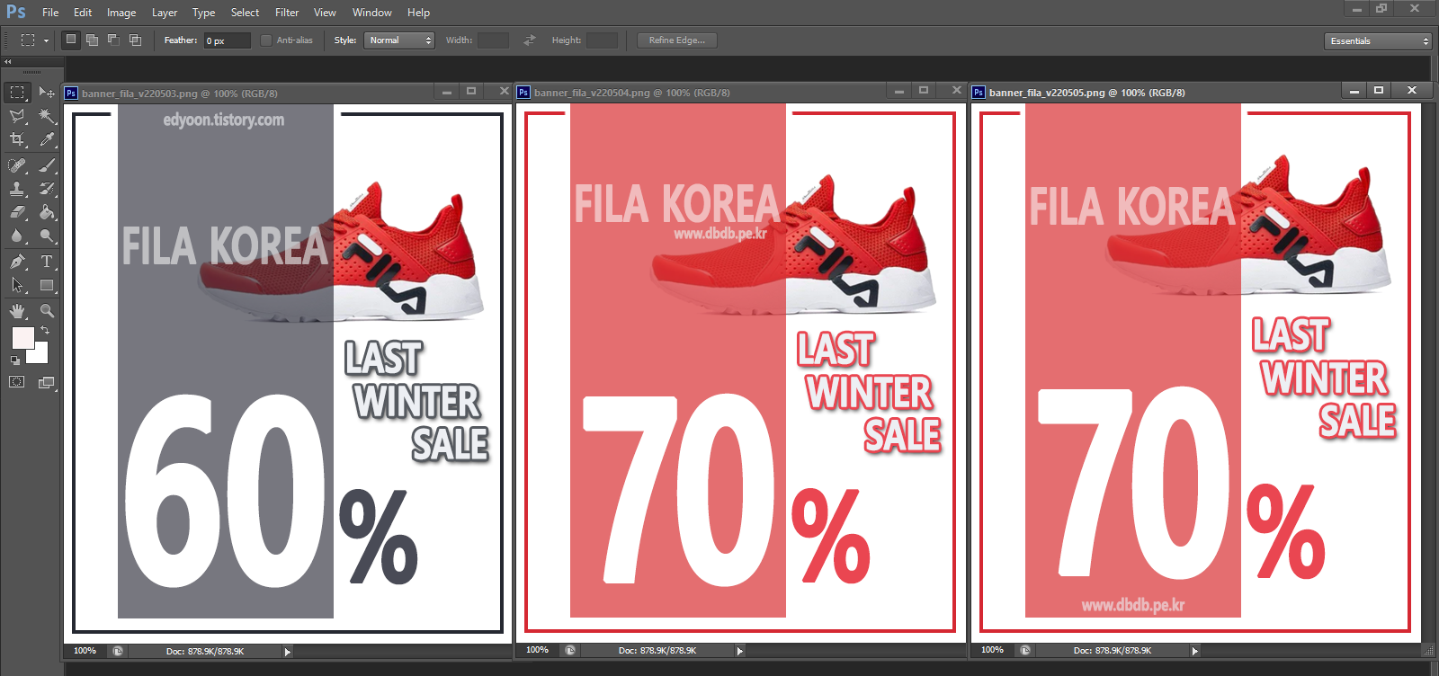Click 'Doc: 878.9K/878.9K' in banner_fila_v220504 window
1439x676 pixels.
[x=657, y=651]
